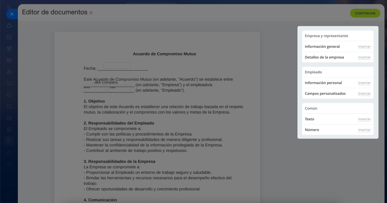The width and height of the screenshot is (387, 203).
Task: Click the Editor de documentos heading
Action: pos(55,12)
